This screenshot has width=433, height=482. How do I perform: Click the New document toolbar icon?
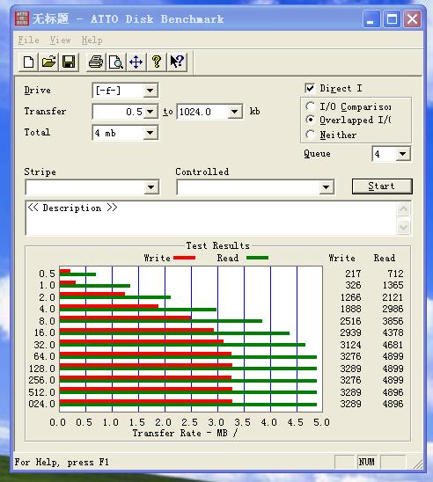tap(28, 62)
